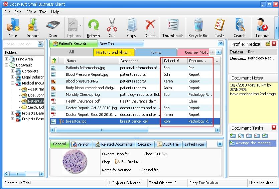Click the file list horizontal scrollbar thumb
This screenshot has width=279, height=189.
pyautogui.click(x=102, y=130)
